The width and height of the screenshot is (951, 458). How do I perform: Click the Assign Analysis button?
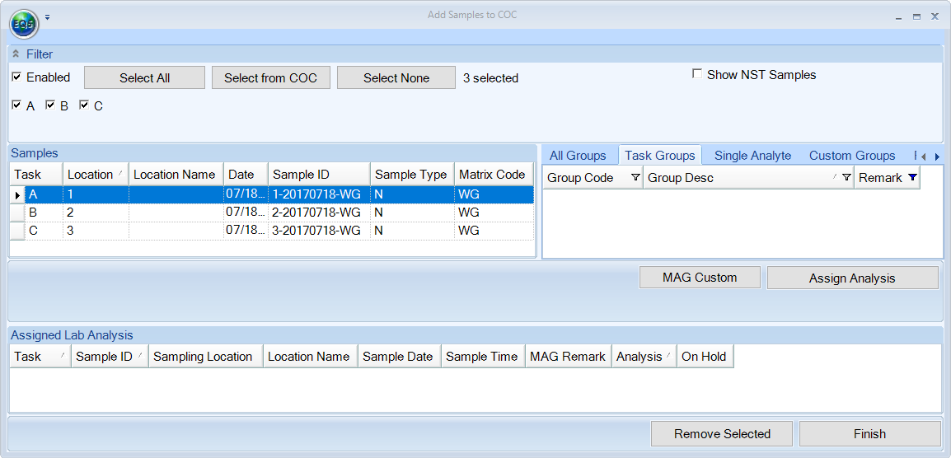(x=852, y=278)
